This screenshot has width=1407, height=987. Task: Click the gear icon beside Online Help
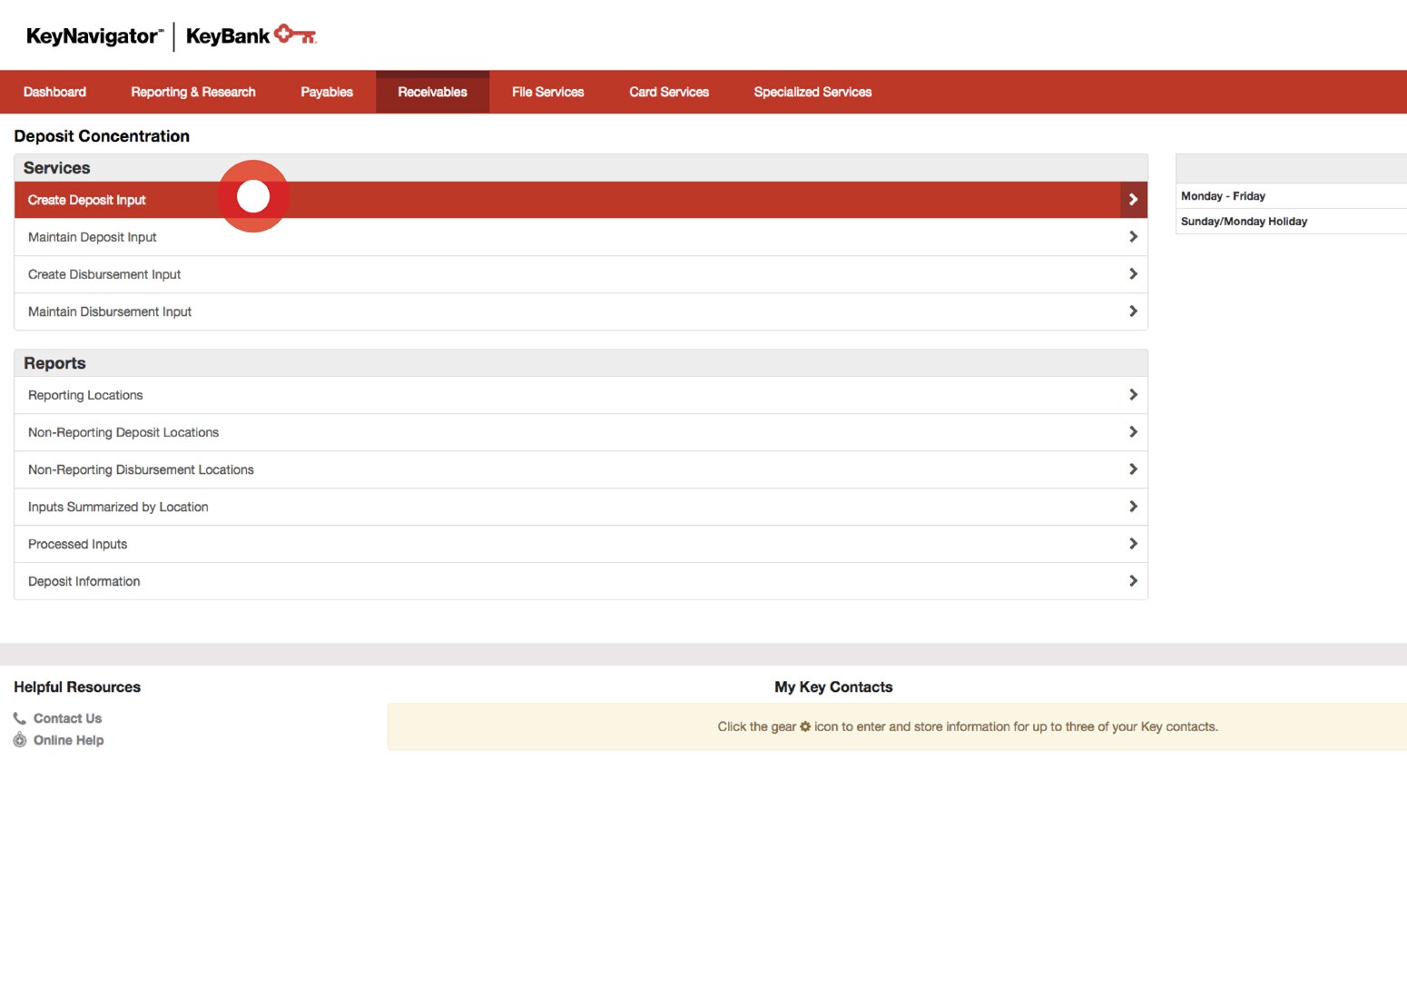pos(19,740)
